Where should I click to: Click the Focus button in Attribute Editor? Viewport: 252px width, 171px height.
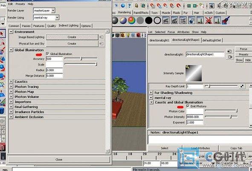coord(243,49)
